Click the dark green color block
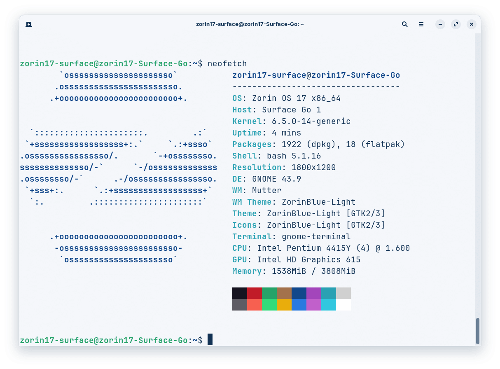This screenshot has width=500, height=369. (269, 293)
